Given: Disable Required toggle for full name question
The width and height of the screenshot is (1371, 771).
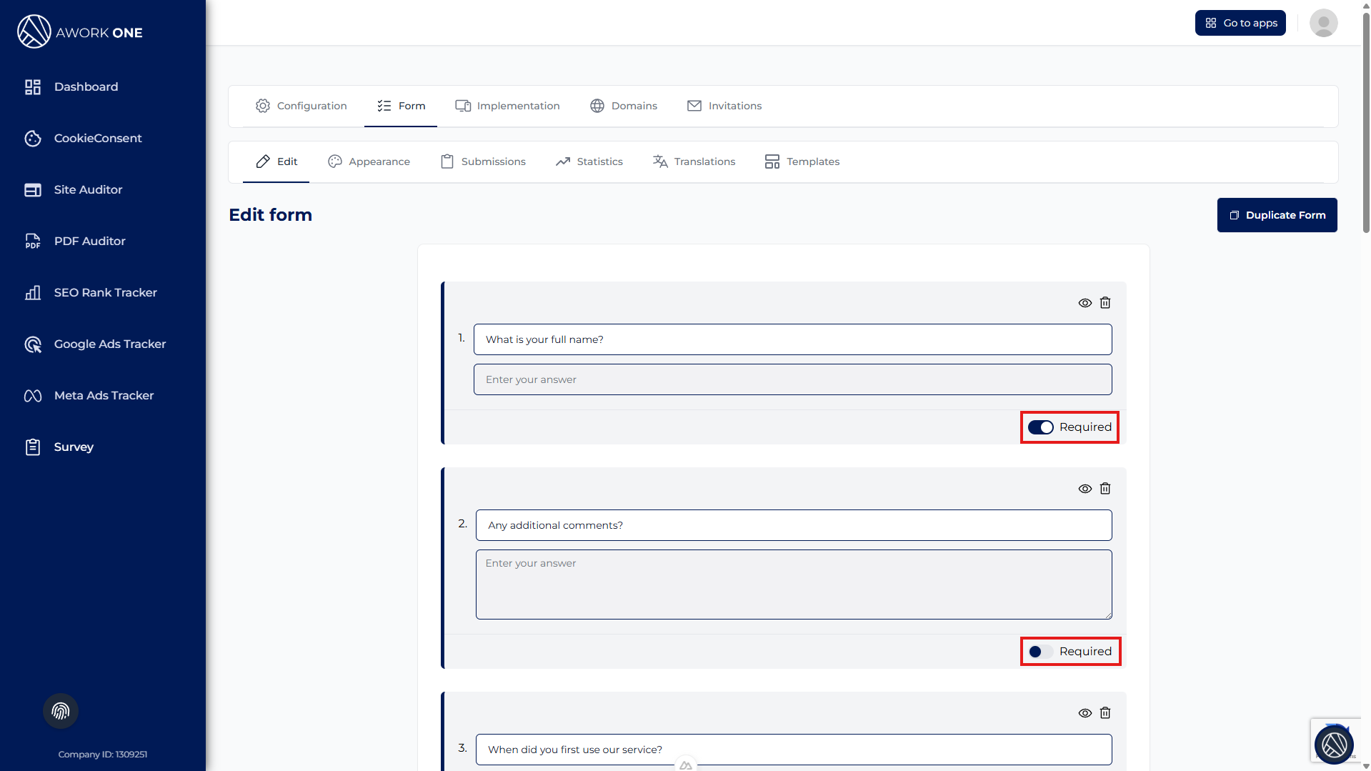Looking at the screenshot, I should [x=1040, y=427].
